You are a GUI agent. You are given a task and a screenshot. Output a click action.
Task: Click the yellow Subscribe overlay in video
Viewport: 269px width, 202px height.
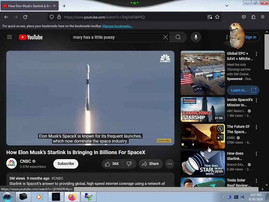coord(164,140)
